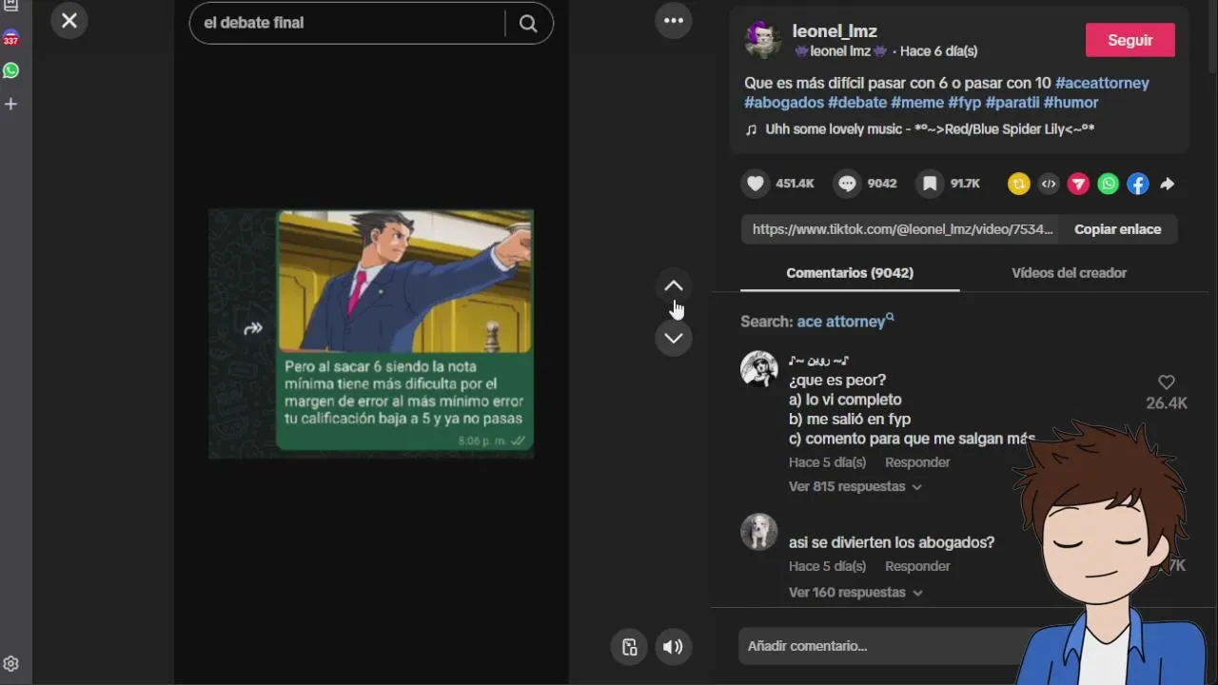Click the search magnifier icon

(x=528, y=23)
